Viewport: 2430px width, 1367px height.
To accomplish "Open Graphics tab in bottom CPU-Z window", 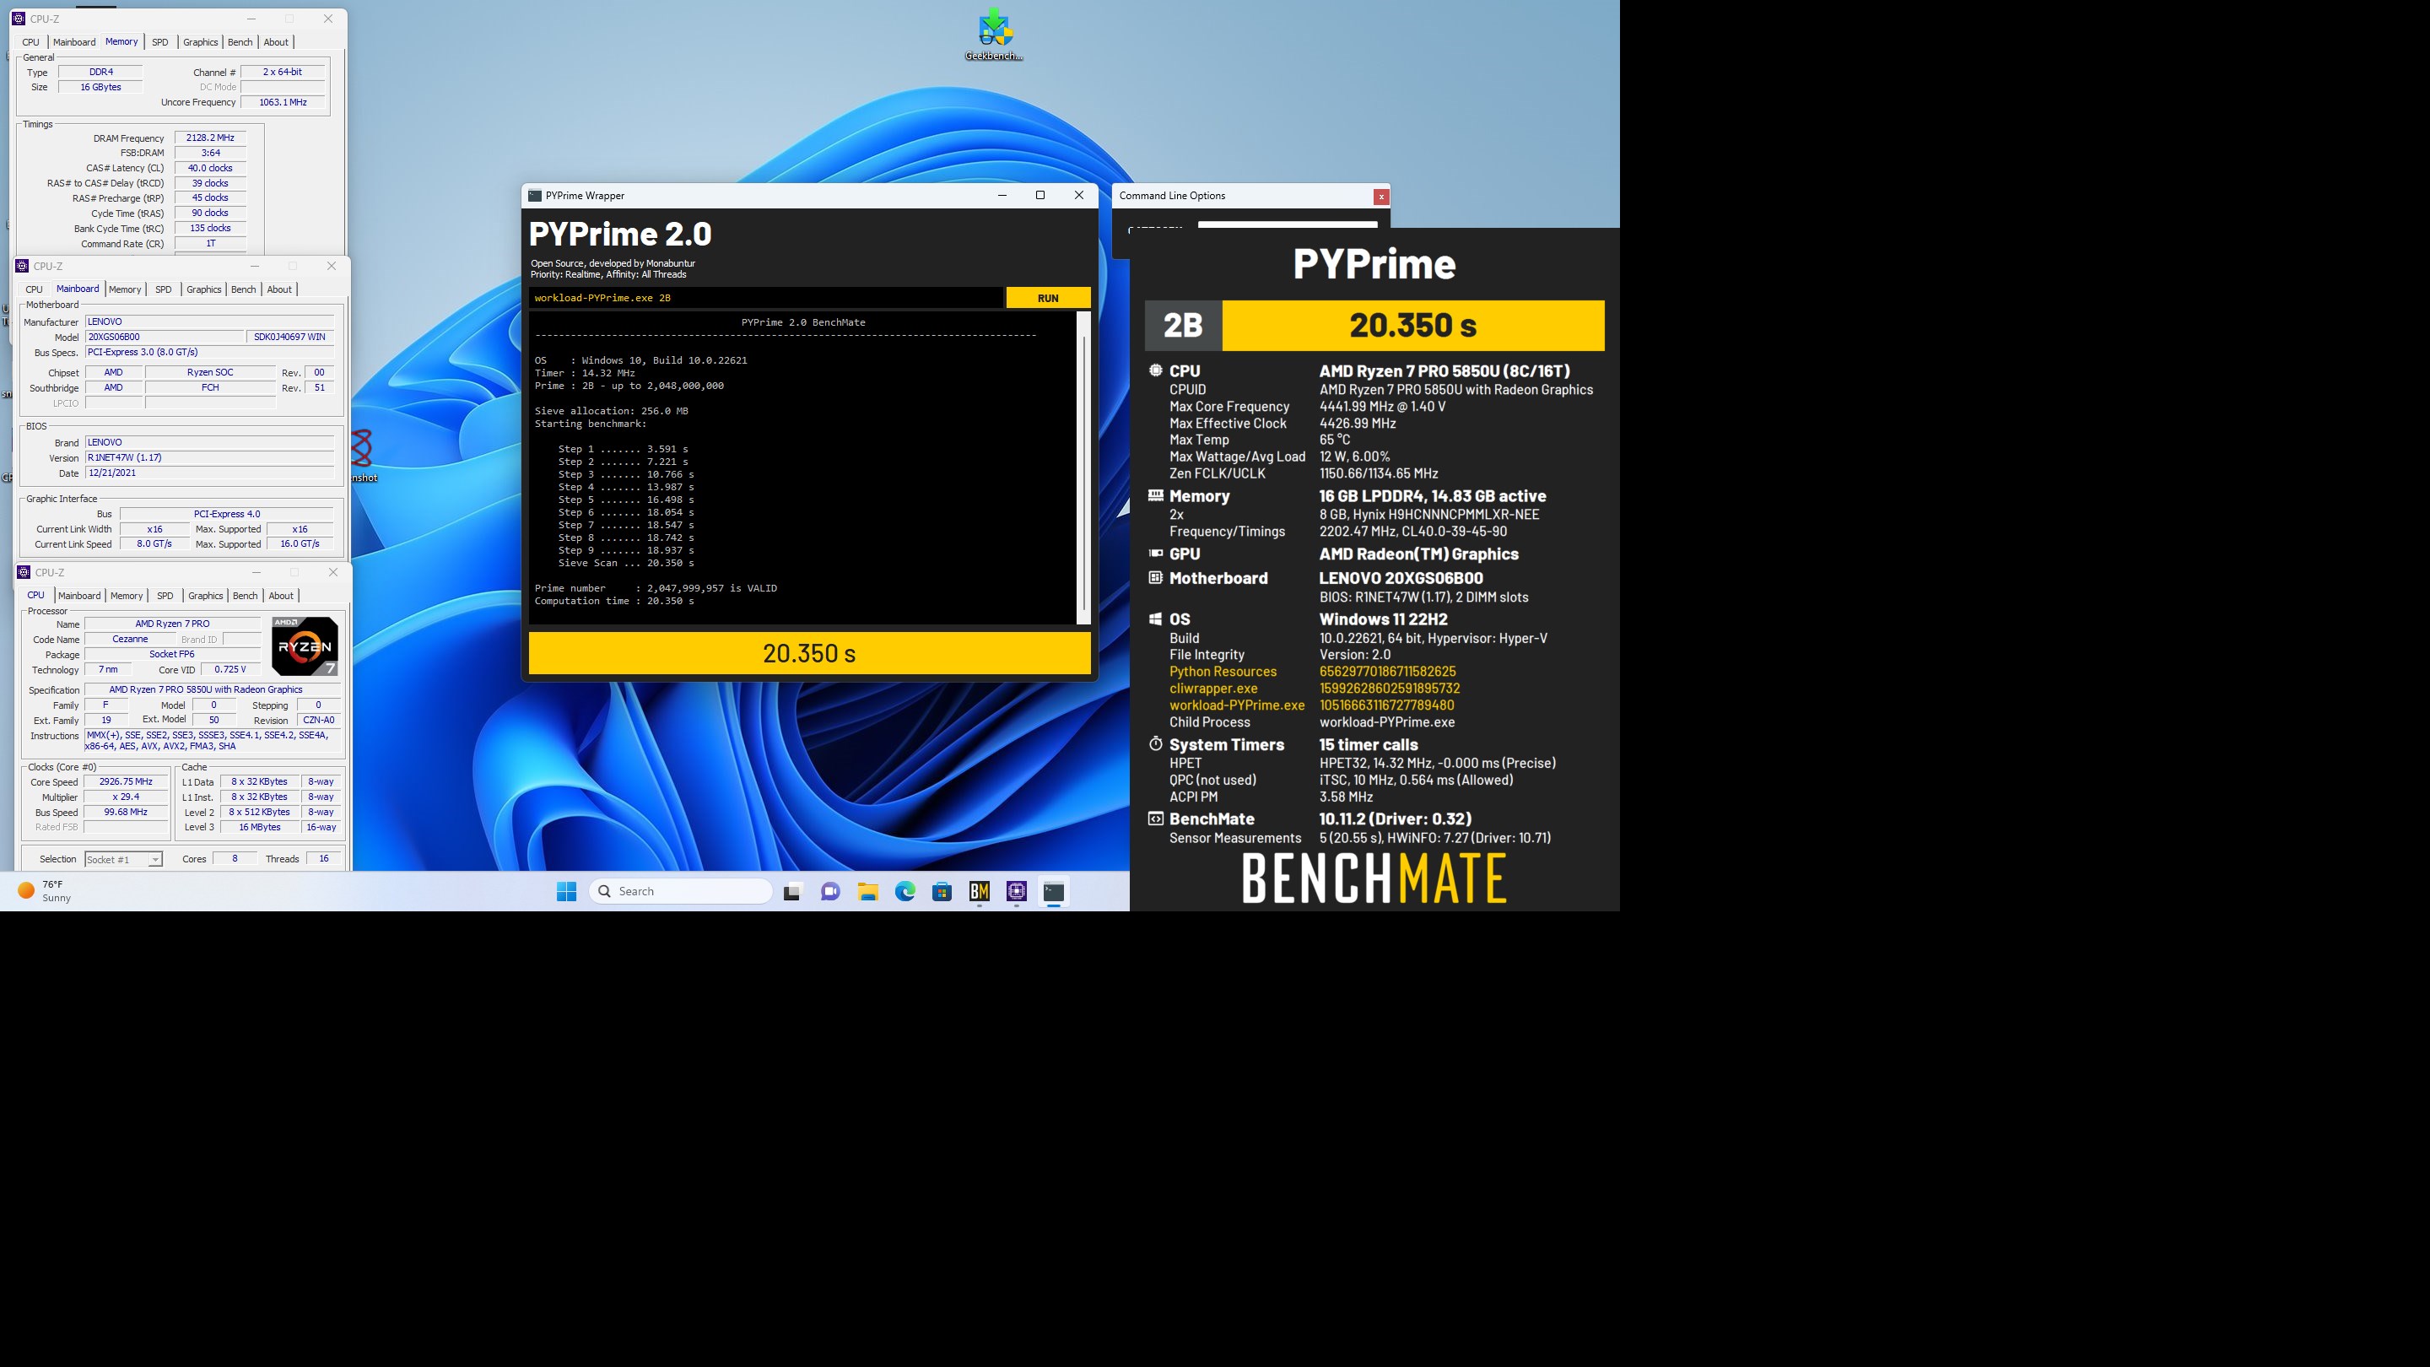I will [206, 597].
